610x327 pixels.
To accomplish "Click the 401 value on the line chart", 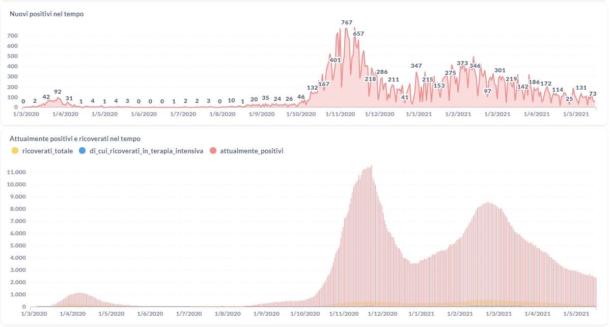I will (335, 60).
